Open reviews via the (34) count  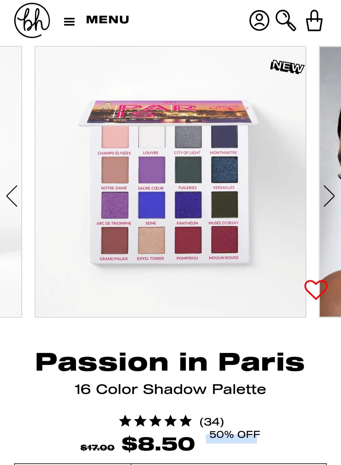[212, 421]
